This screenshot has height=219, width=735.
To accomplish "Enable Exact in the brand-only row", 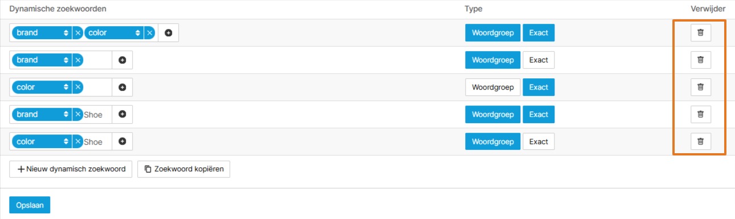I will pyautogui.click(x=539, y=60).
